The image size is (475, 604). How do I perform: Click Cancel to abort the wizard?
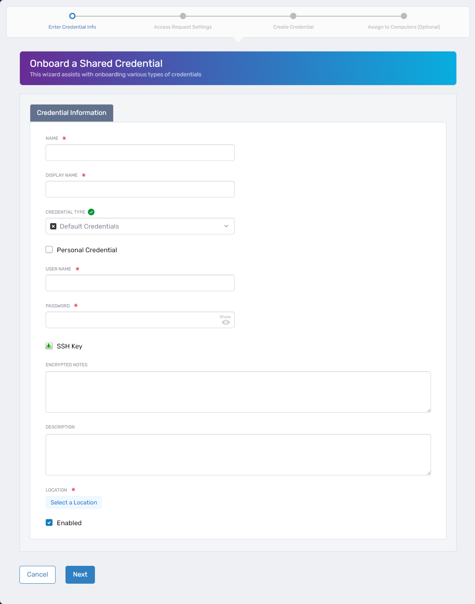[37, 575]
